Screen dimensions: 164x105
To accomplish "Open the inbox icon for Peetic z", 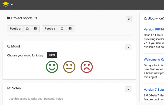I will [x=62, y=29].
